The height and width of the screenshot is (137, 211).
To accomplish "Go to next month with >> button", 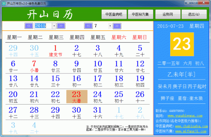I will [117, 26].
